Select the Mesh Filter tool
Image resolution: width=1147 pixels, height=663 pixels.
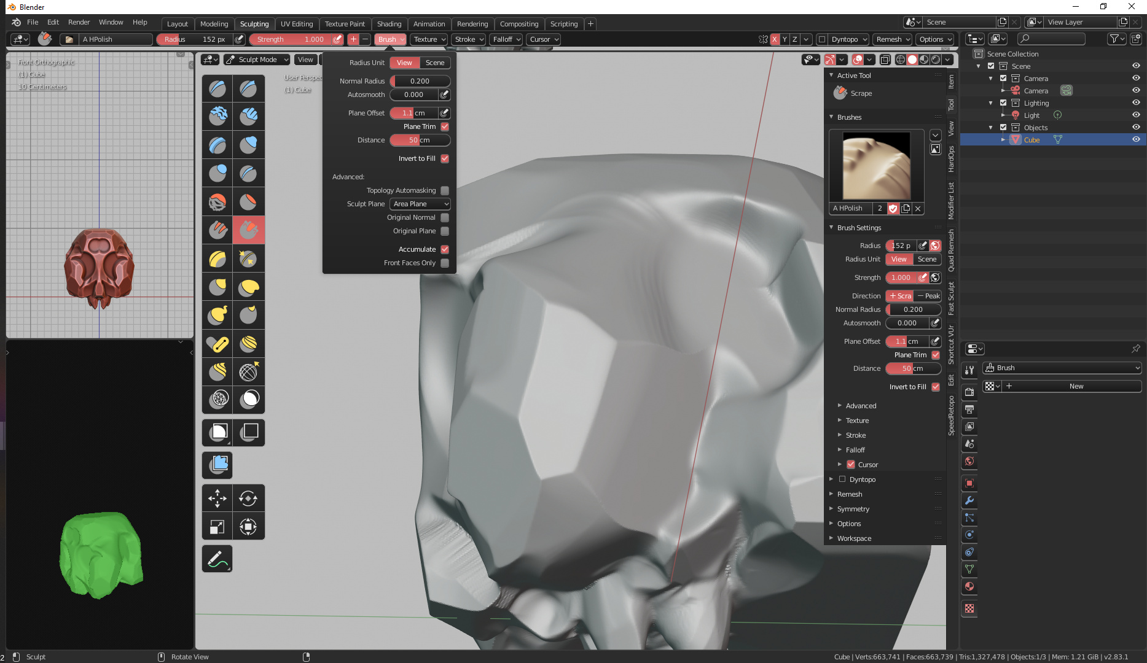217,465
